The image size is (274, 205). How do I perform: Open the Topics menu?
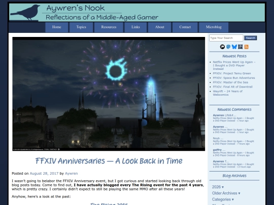click(x=81, y=27)
